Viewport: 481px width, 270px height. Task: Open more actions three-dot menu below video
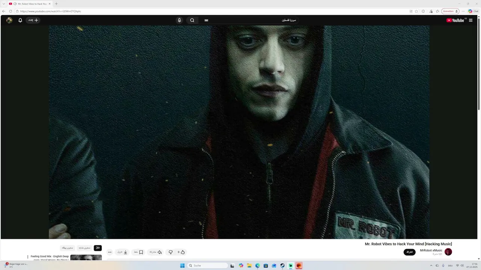pyautogui.click(x=110, y=252)
